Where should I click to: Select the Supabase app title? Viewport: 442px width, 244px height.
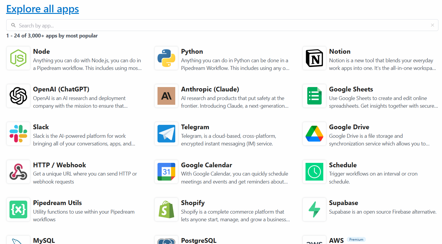pyautogui.click(x=343, y=203)
